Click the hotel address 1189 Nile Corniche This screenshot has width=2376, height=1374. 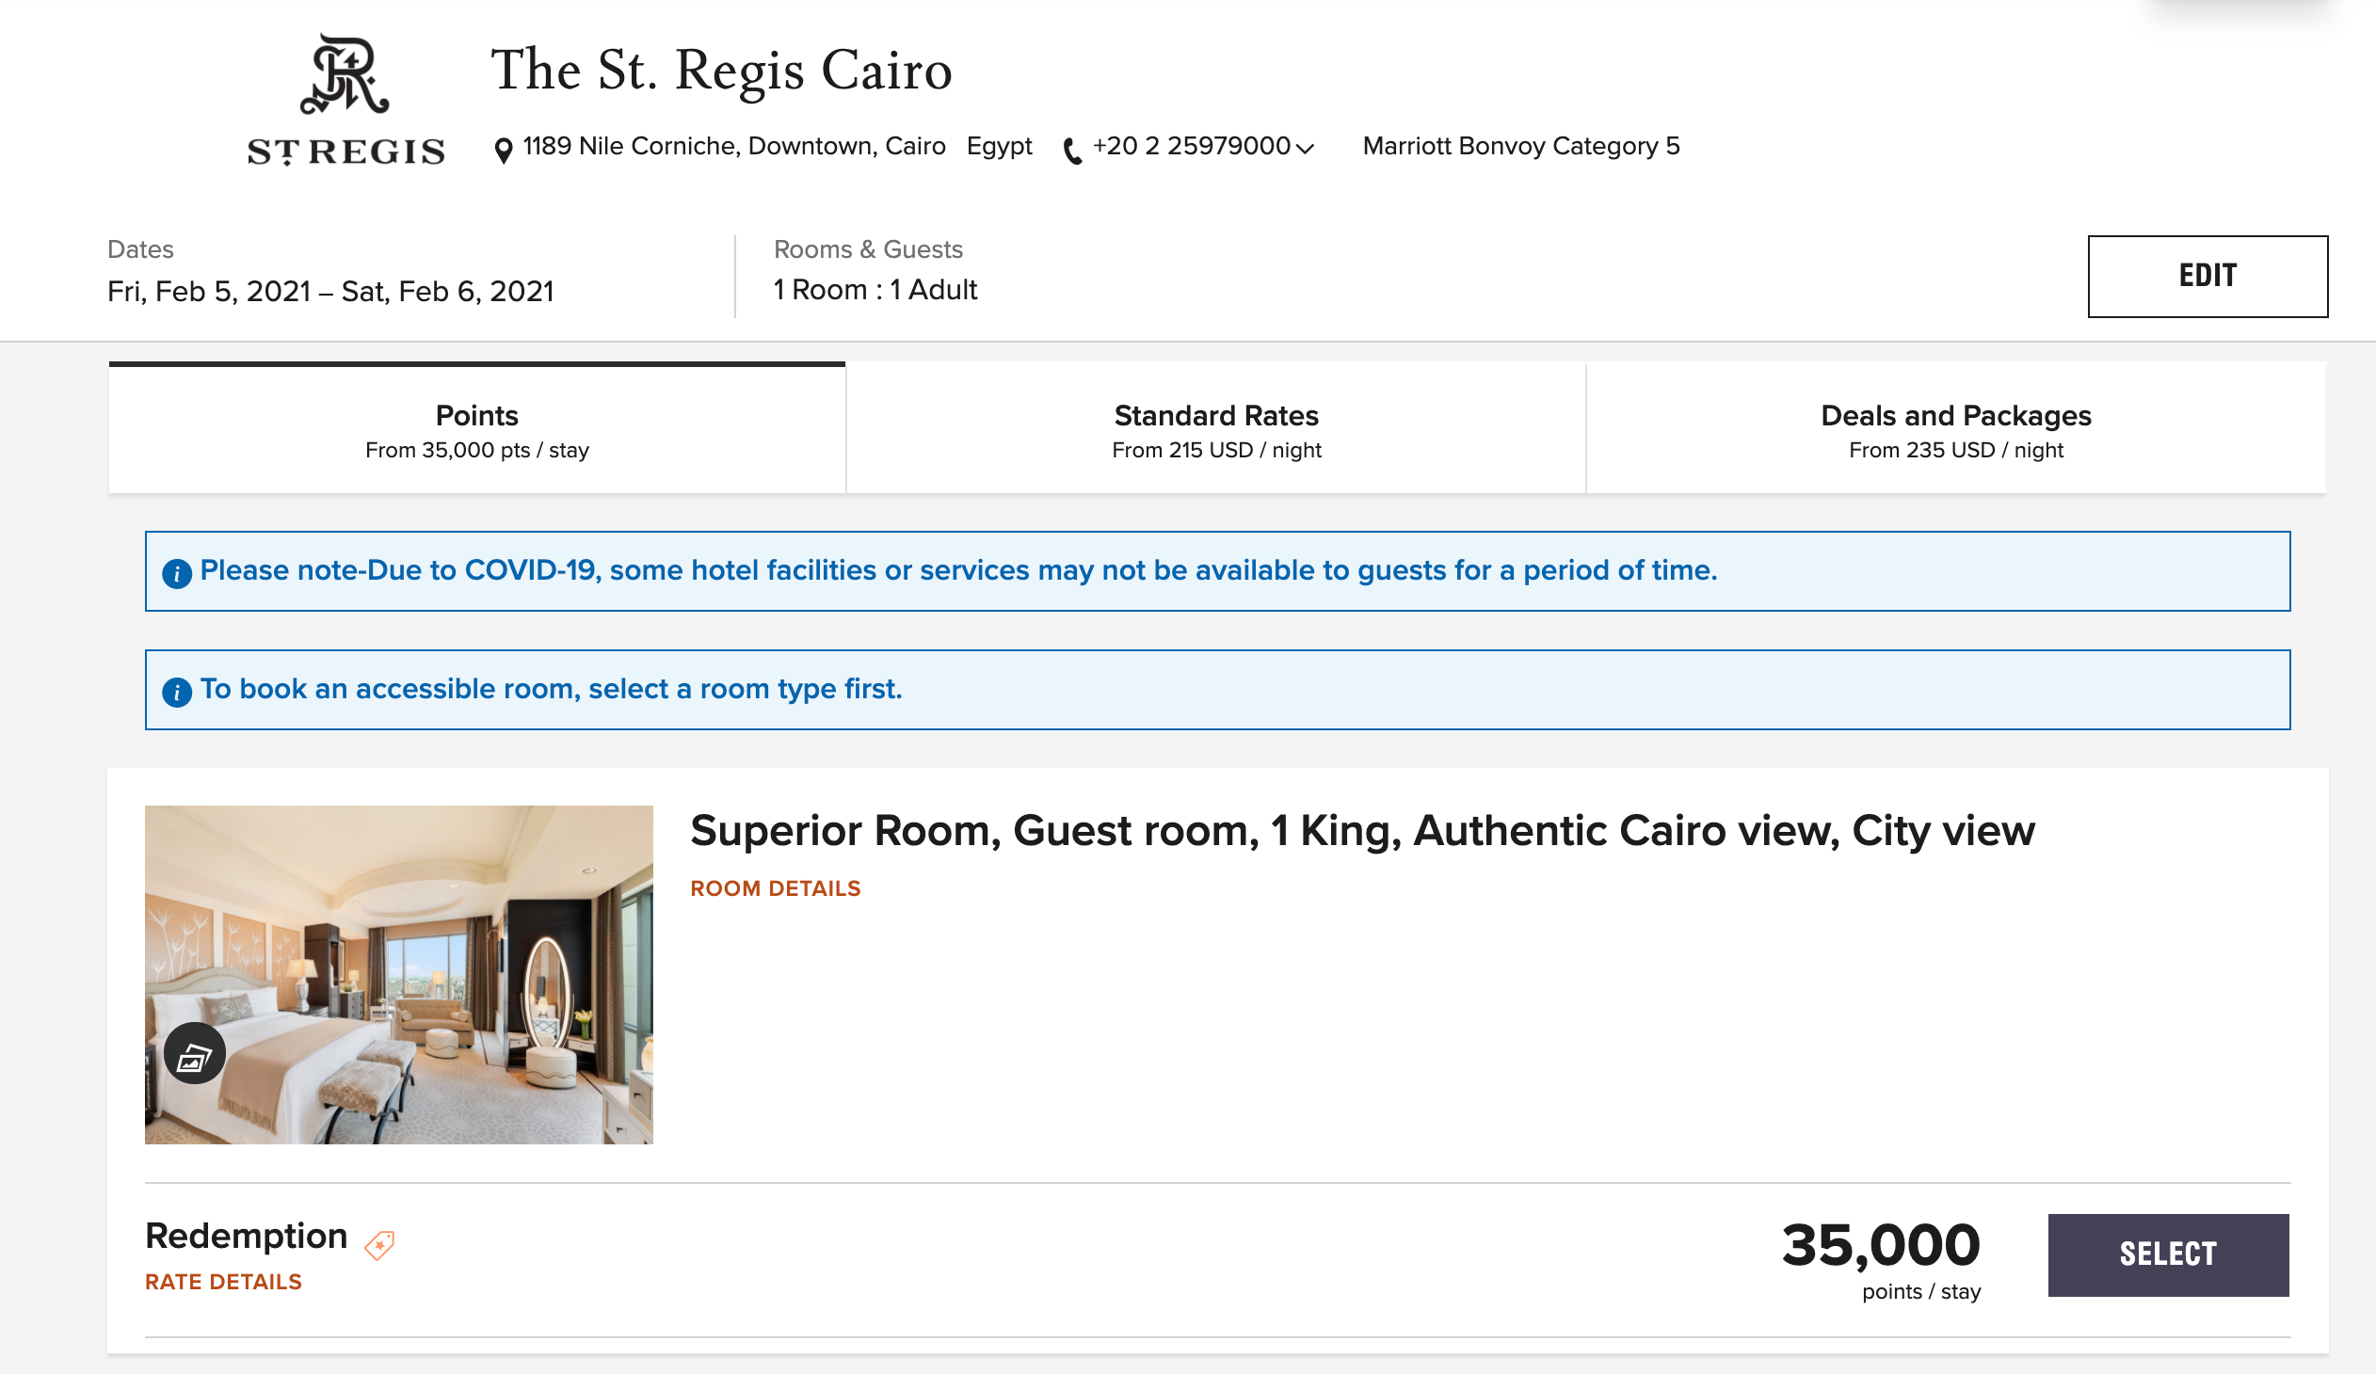click(x=733, y=146)
